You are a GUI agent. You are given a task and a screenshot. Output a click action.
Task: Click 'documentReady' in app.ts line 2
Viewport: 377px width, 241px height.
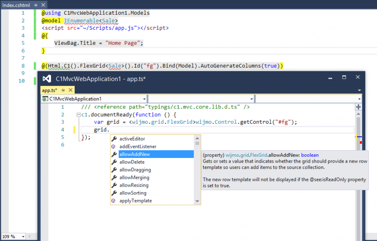click(111, 115)
